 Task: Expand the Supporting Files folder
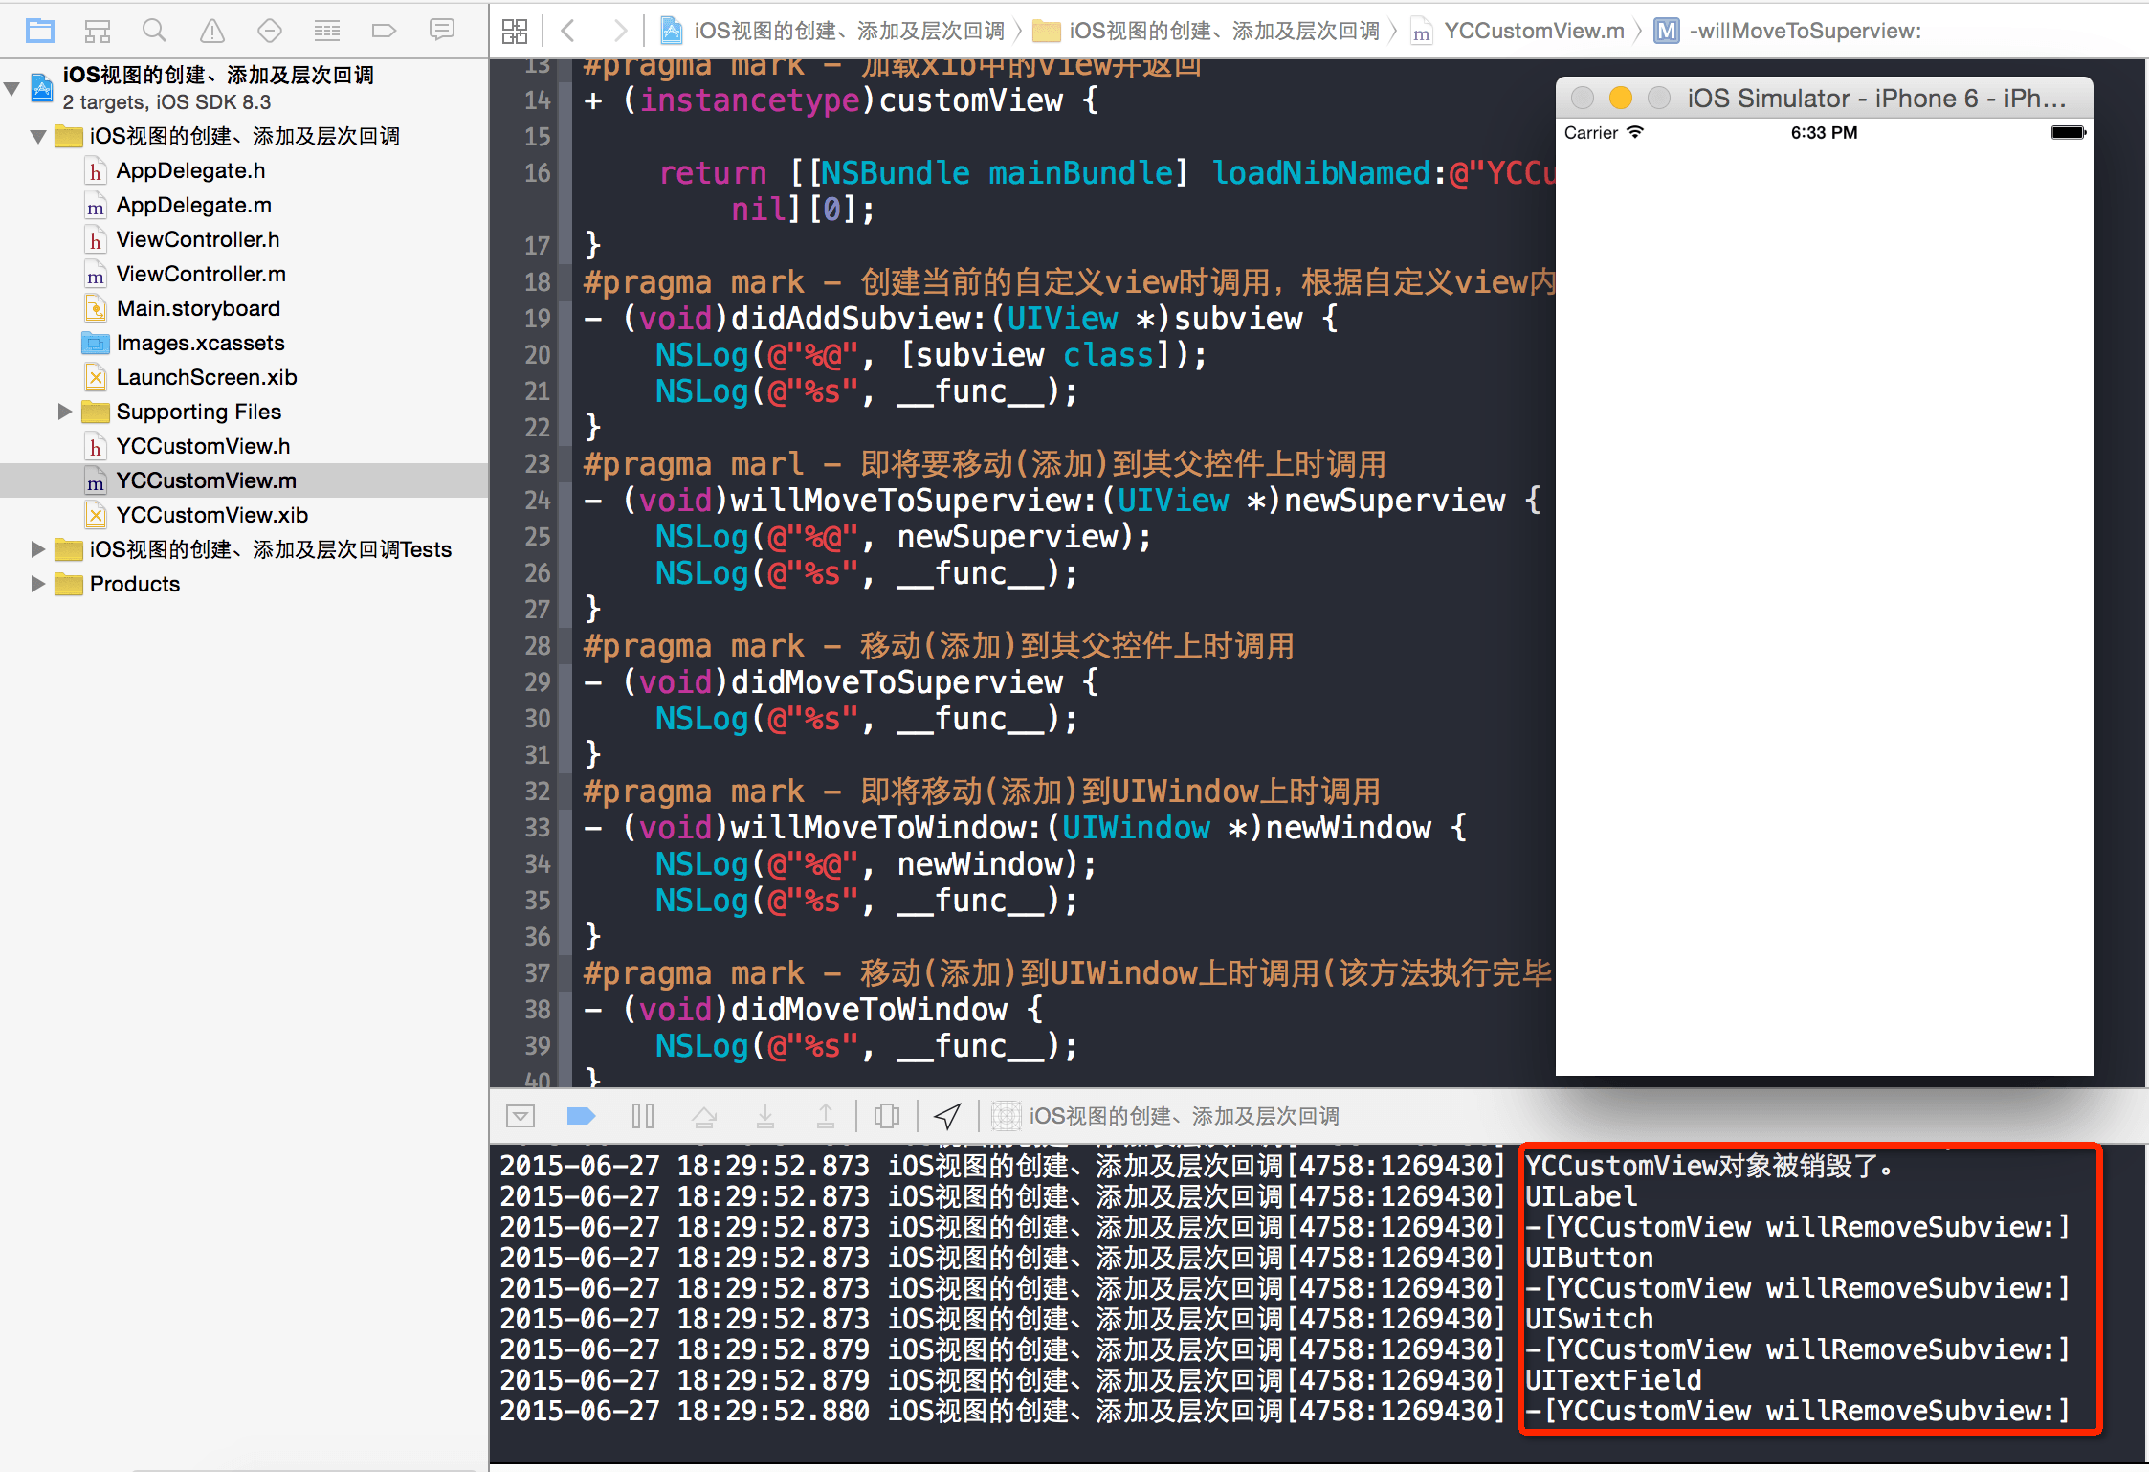click(65, 412)
